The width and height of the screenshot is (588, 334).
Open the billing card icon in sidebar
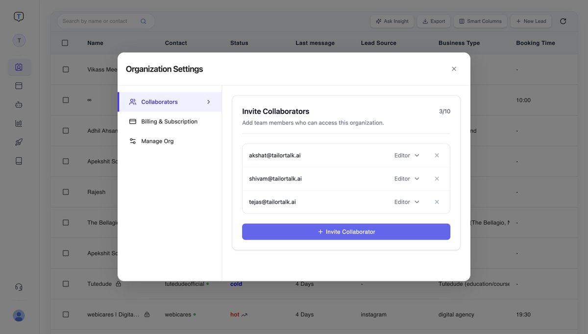coord(19,85)
